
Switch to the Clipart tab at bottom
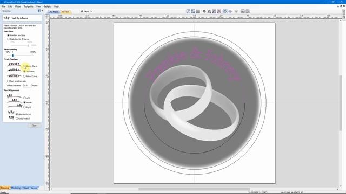pos(25,188)
